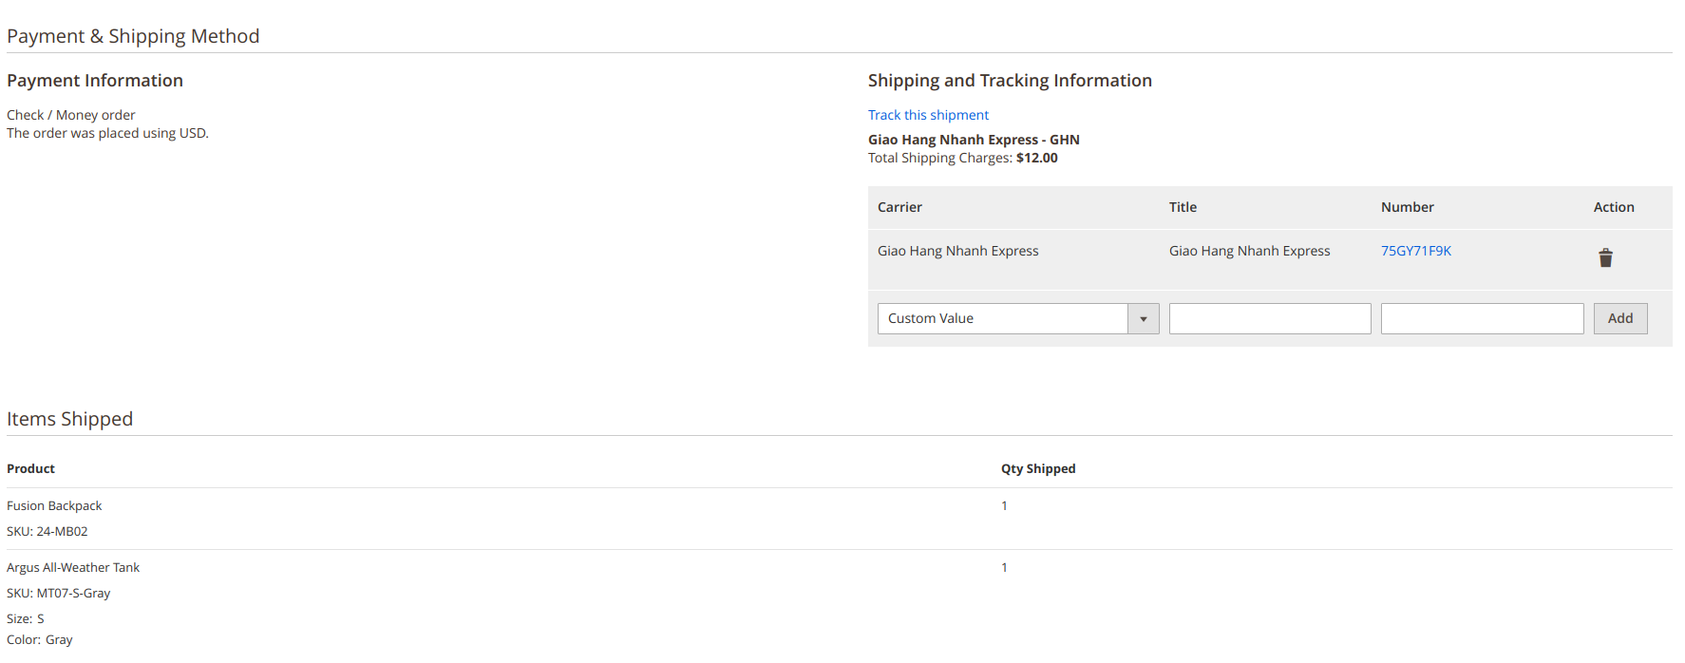Viewport: 1685px width, 663px height.
Task: Click shipped quantity for Argus All-Weather Tank
Action: click(1004, 568)
